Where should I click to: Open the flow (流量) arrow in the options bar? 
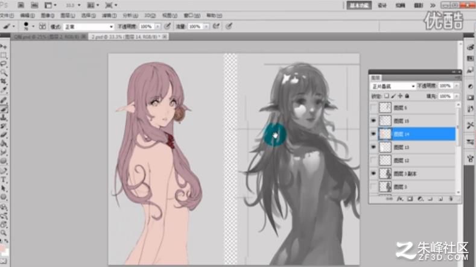pos(206,27)
